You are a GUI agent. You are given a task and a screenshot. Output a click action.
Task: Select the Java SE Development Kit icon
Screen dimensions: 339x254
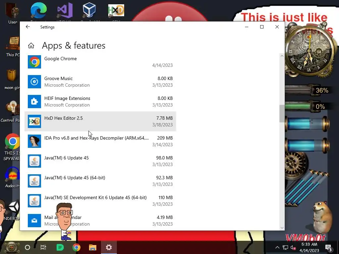pyautogui.click(x=34, y=201)
